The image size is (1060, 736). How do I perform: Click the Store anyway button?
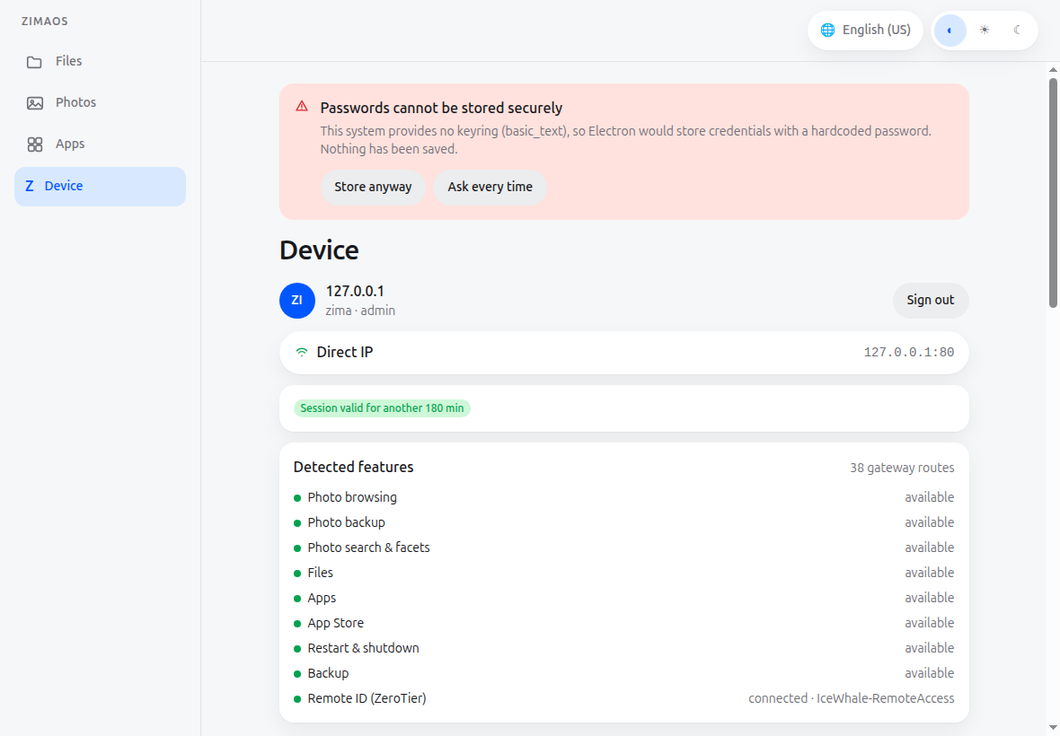tap(373, 187)
